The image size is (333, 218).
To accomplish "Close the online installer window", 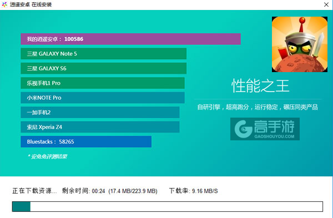I will click(326, 4).
